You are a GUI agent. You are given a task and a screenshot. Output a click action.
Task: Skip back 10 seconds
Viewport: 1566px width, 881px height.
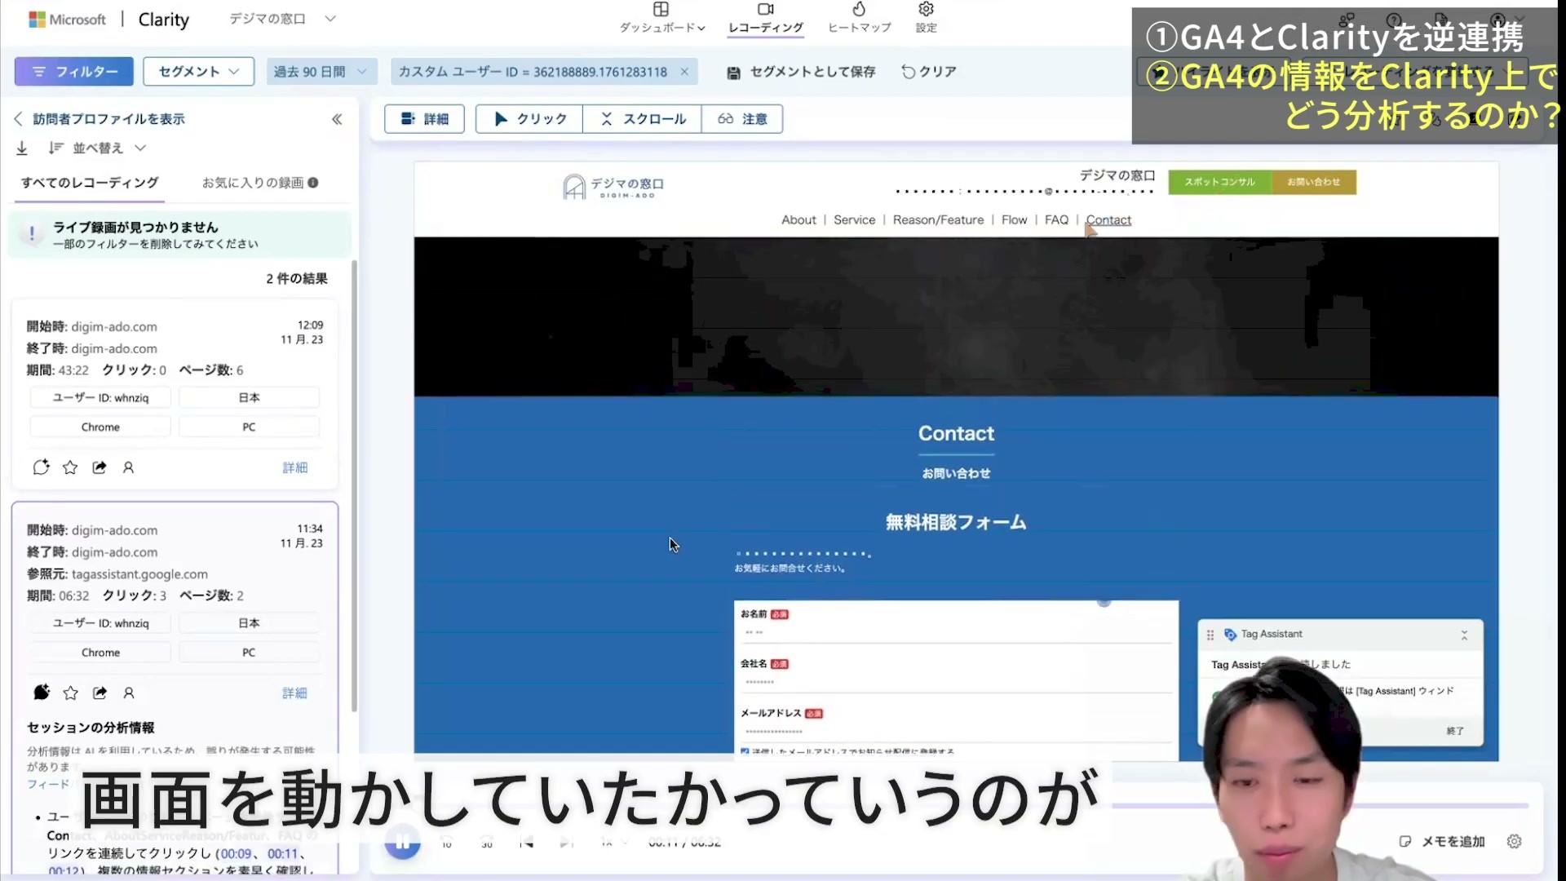point(446,842)
